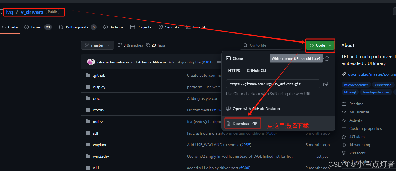Image resolution: width=396 pixels, height=171 pixels.
Task: Click the folder icon beside docs
Action: (x=88, y=98)
